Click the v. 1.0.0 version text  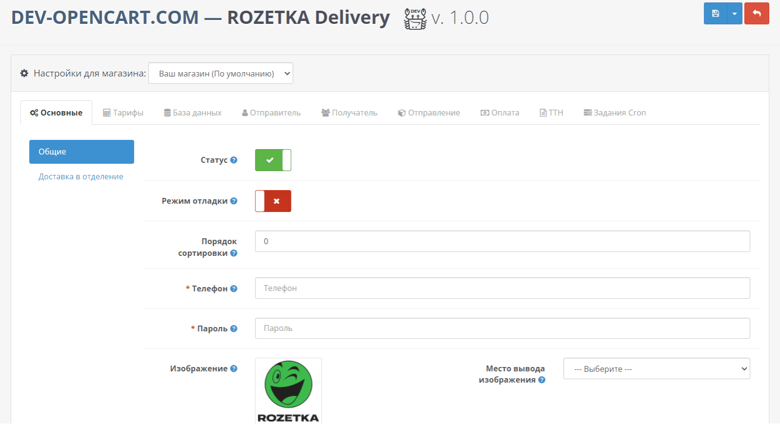pyautogui.click(x=460, y=18)
